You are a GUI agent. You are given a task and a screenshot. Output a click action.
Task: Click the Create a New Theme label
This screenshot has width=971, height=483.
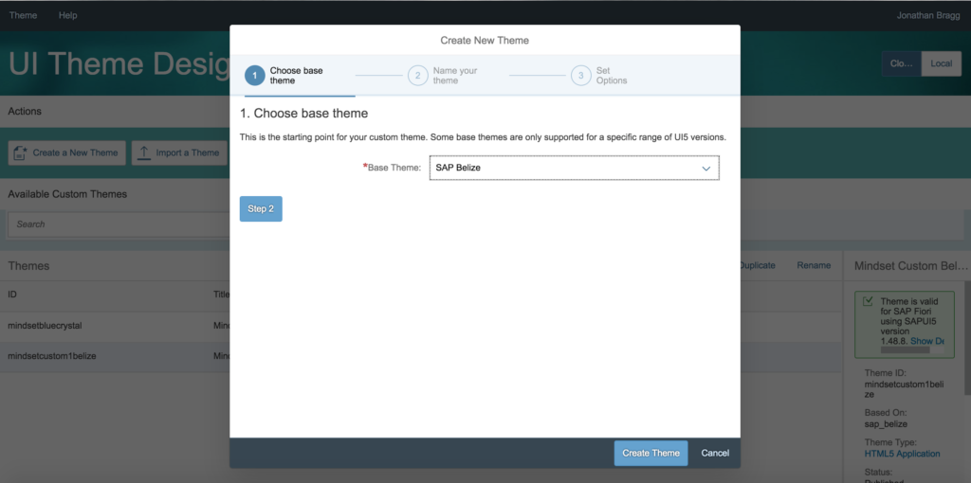click(x=75, y=152)
